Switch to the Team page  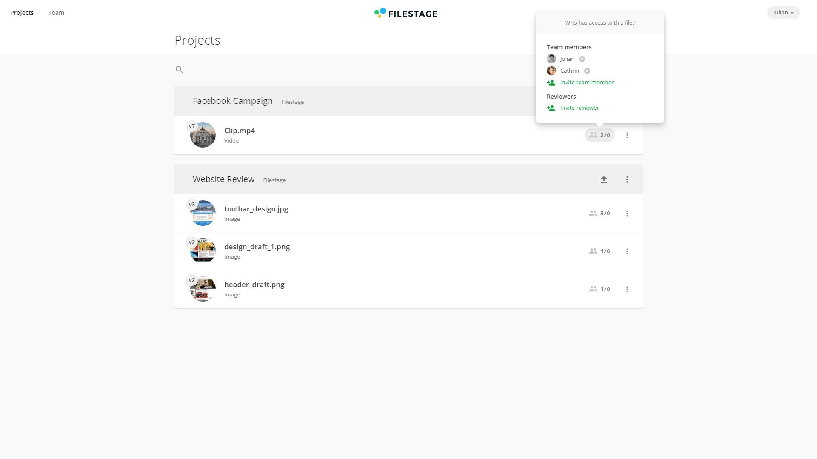coord(56,12)
